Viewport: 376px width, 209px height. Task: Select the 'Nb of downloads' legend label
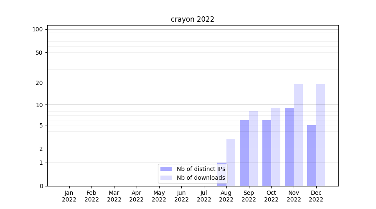click(201, 178)
